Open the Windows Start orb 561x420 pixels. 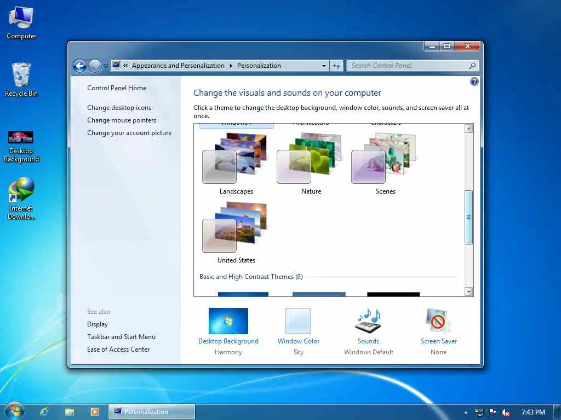pyautogui.click(x=15, y=412)
